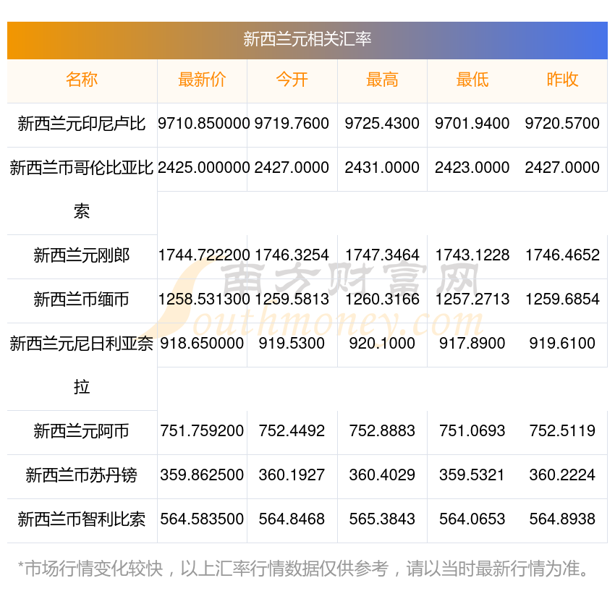Click previous close 360.2224
Image resolution: width=615 pixels, height=591 pixels.
[x=562, y=475]
